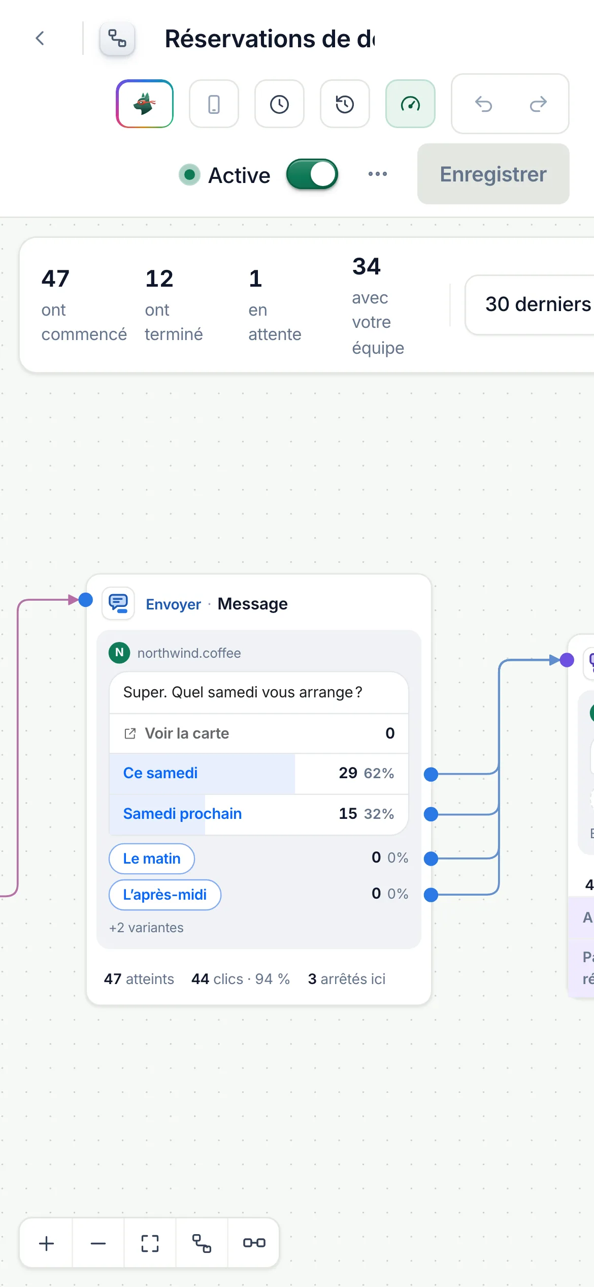Click the Samedi prochain output connector dot

pyautogui.click(x=431, y=814)
